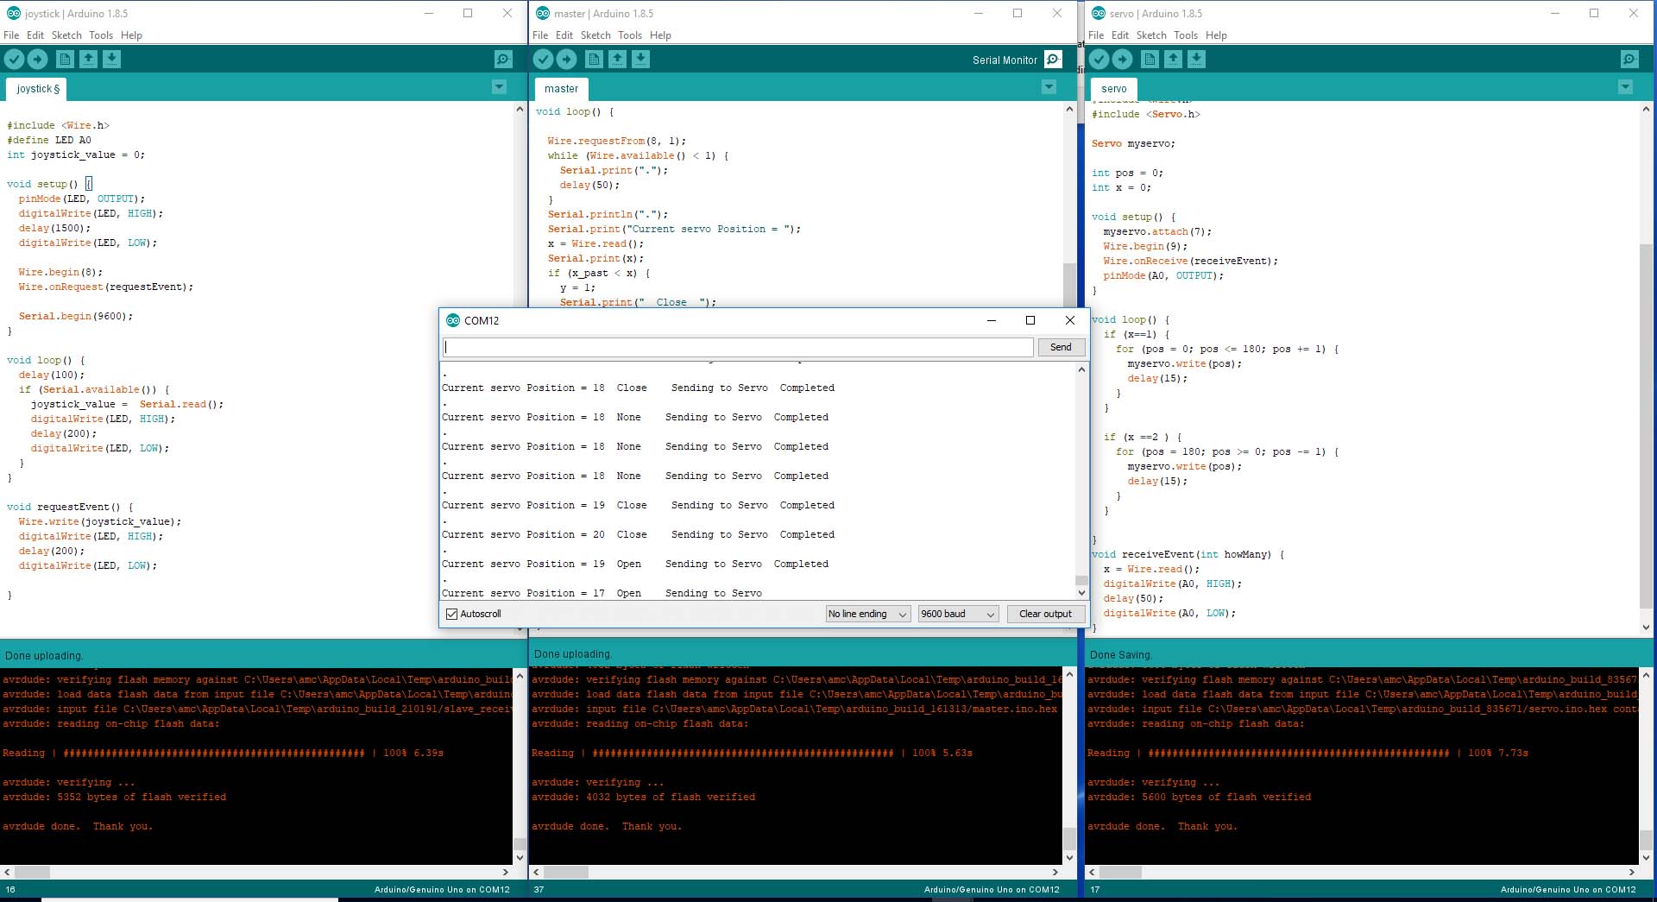Expand tab menu arrow in servo window
This screenshot has width=1657, height=902.
[x=1625, y=87]
